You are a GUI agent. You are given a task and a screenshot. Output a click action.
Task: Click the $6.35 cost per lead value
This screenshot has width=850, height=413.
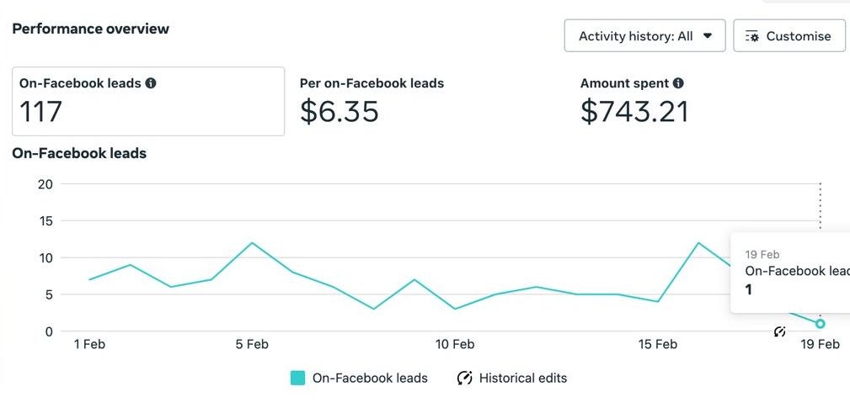(339, 111)
